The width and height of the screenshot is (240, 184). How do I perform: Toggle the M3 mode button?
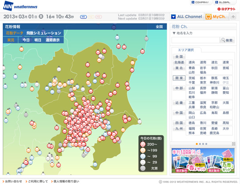[98, 17]
